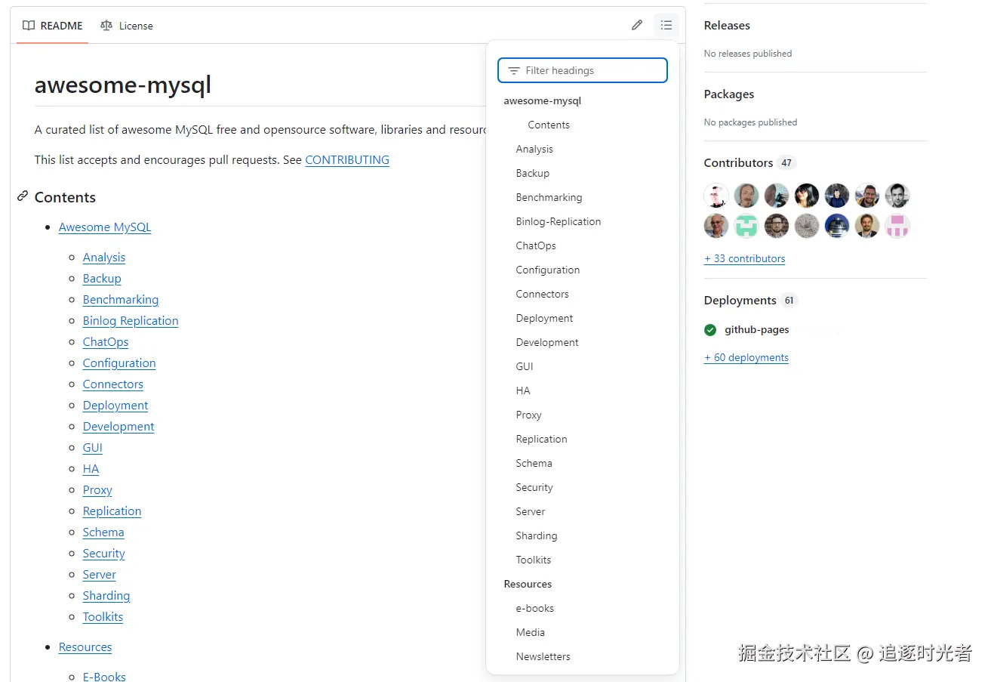Select Benchmarking in outline menu
The height and width of the screenshot is (682, 991).
549,197
